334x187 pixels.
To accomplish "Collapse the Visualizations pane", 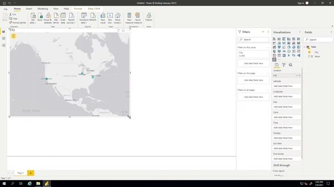I will [300, 32].
